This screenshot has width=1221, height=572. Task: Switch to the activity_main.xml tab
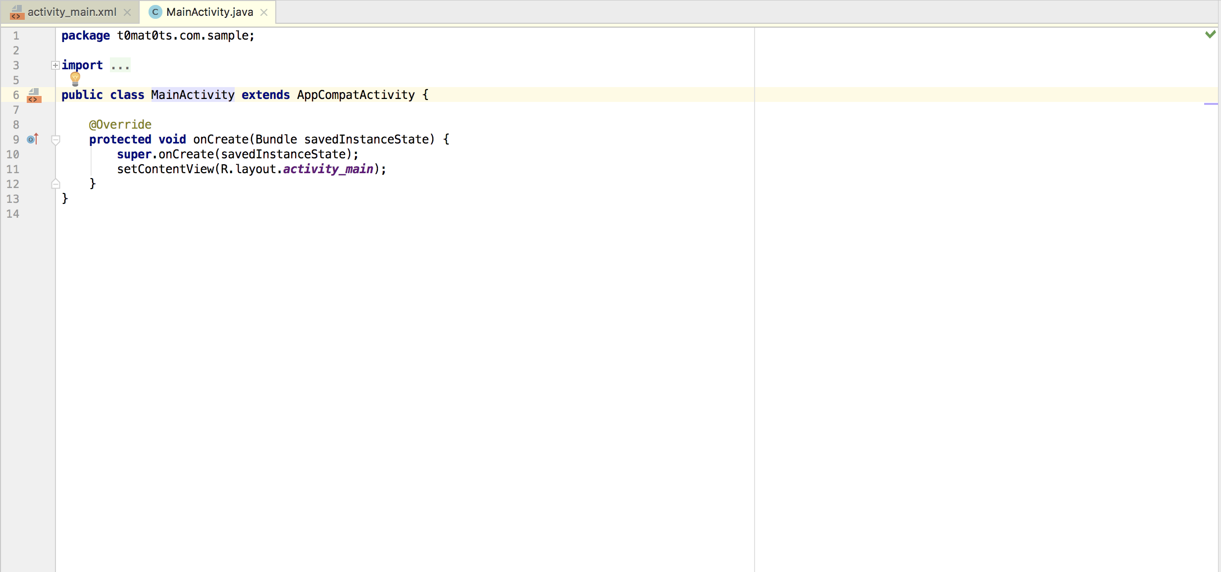(x=72, y=12)
